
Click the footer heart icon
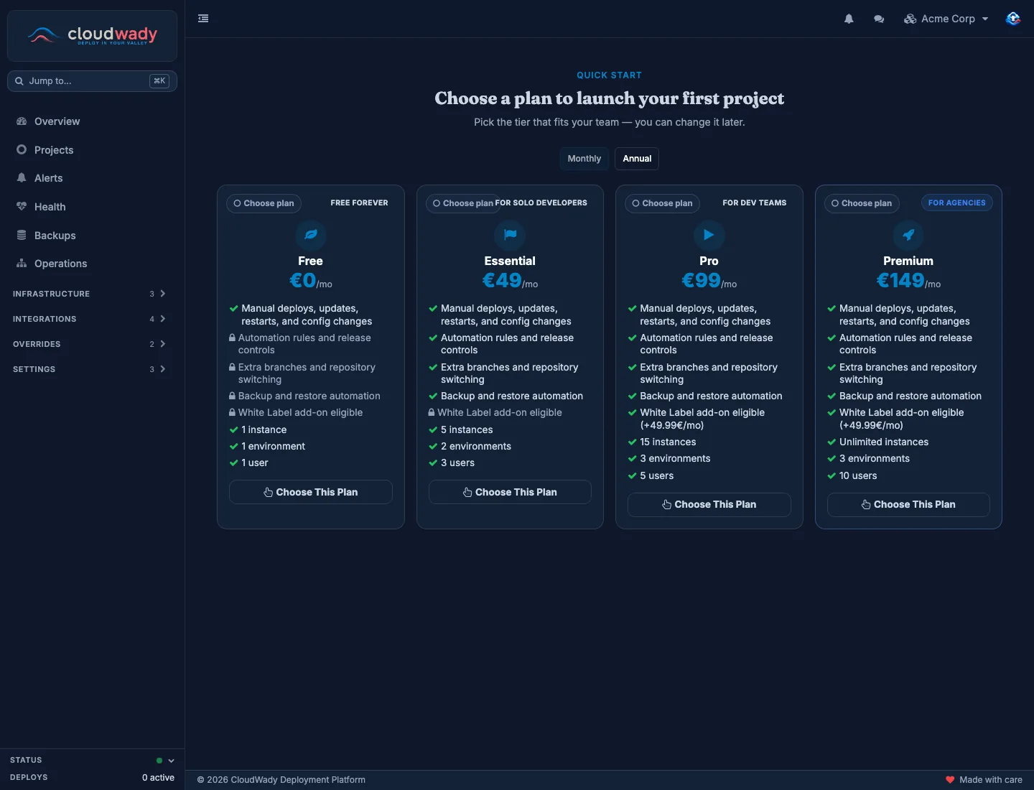(x=950, y=780)
